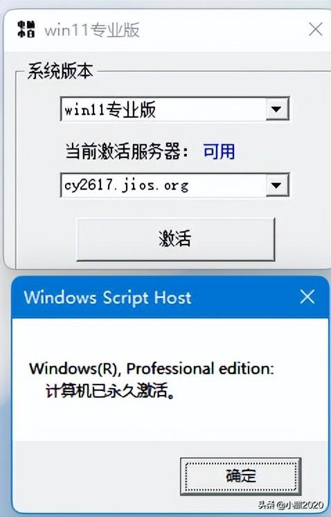Viewport: 331px width, 517px height.
Task: Click empty title bar area beside win11专业版
Action: [224, 30]
